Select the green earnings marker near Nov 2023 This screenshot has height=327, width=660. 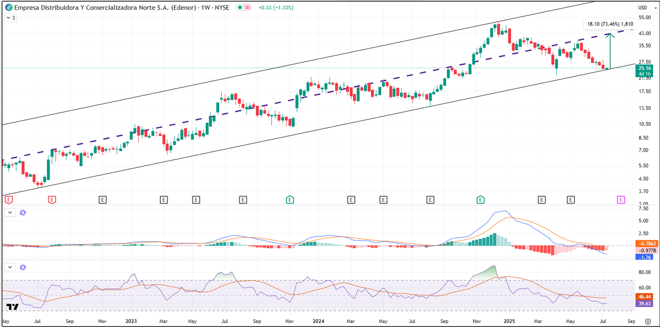pos(290,200)
